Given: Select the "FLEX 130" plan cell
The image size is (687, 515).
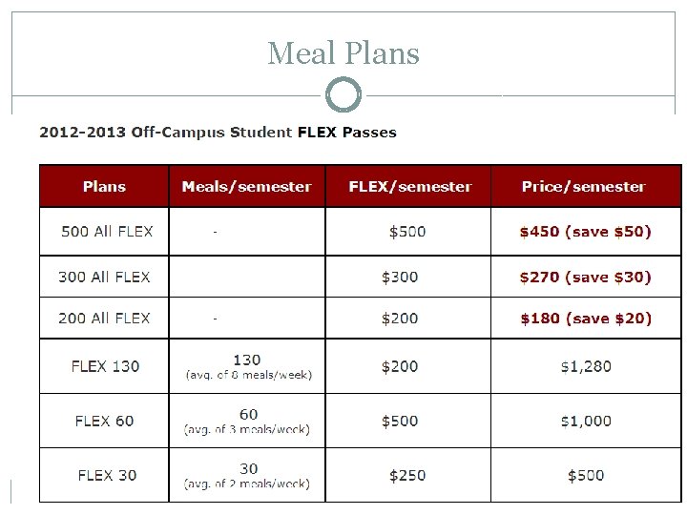Looking at the screenshot, I should 105,366.
